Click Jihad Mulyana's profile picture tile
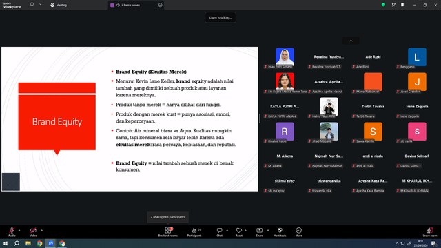Viewport: 441px width, 248px height. point(329,132)
